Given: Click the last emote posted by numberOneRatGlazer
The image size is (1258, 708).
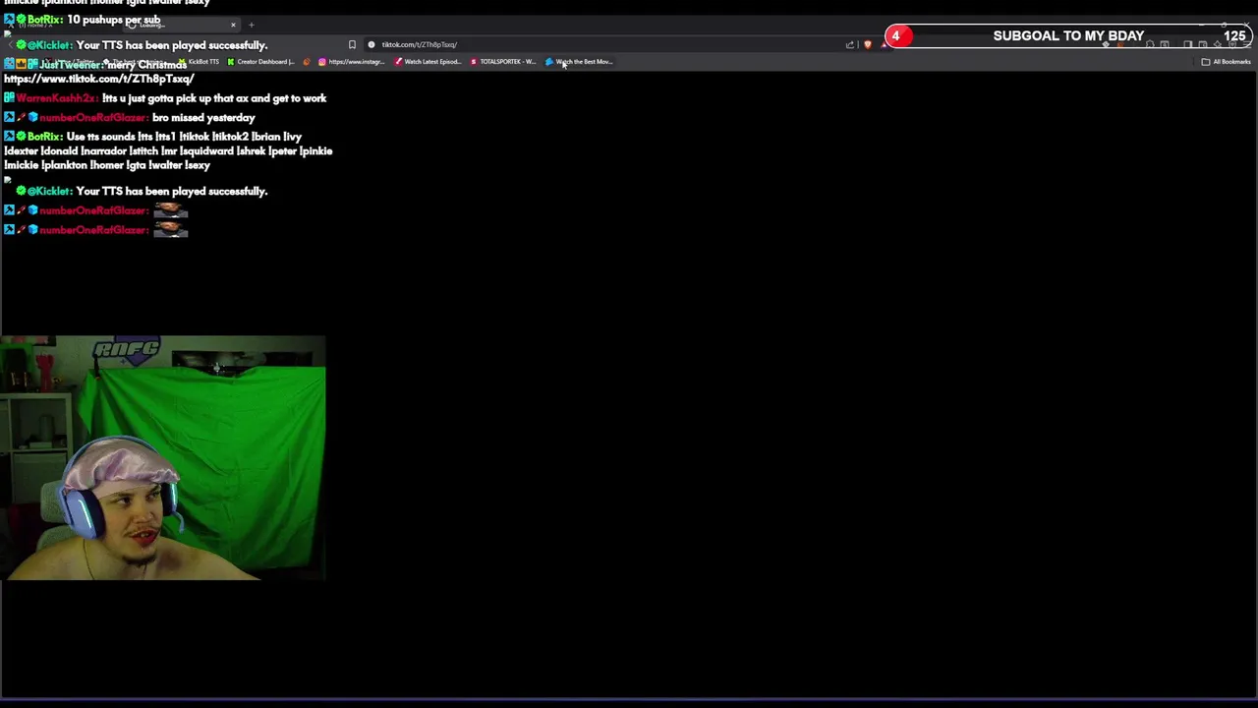Looking at the screenshot, I should click(x=171, y=229).
